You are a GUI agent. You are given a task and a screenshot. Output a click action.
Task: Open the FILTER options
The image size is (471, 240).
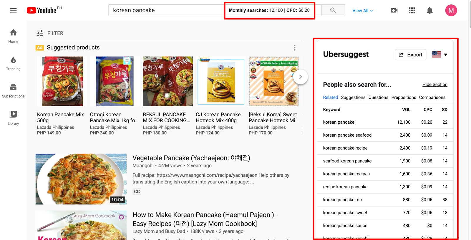(x=50, y=33)
